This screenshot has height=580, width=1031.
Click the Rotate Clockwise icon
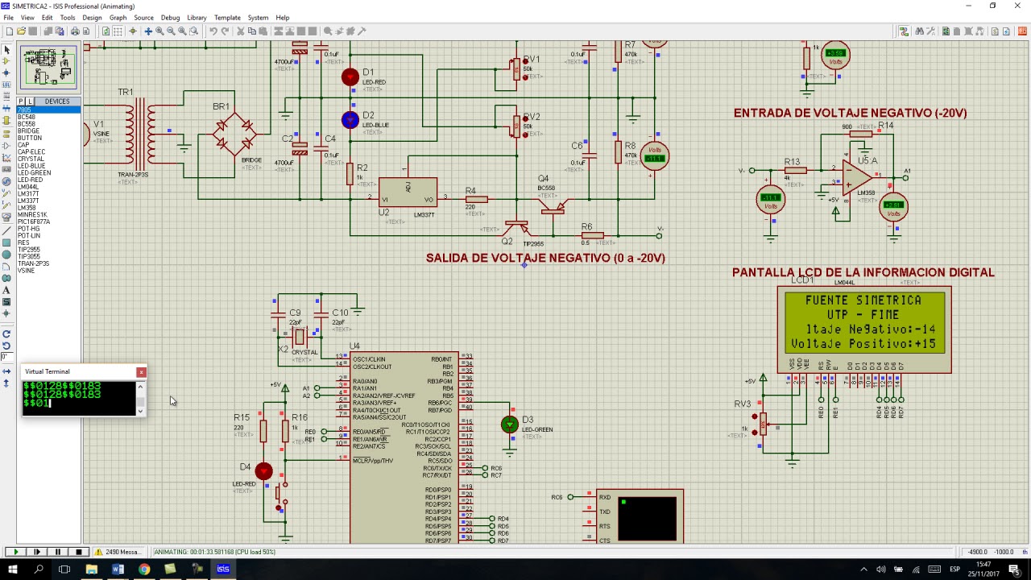pyautogui.click(x=6, y=333)
